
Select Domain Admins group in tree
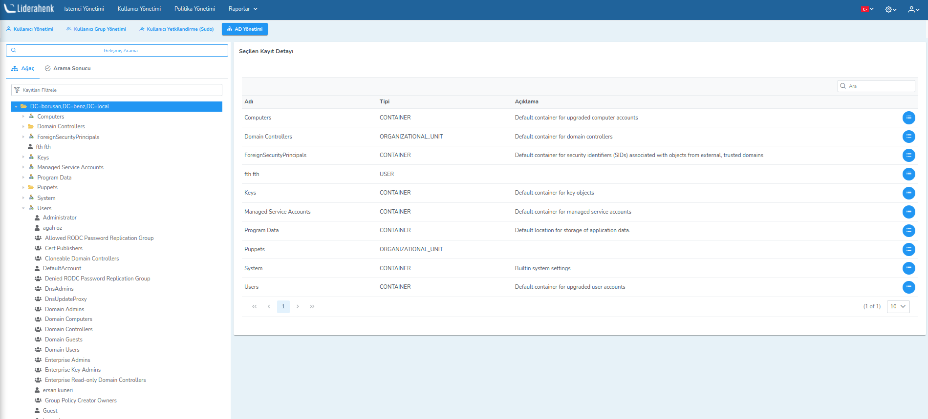[65, 309]
